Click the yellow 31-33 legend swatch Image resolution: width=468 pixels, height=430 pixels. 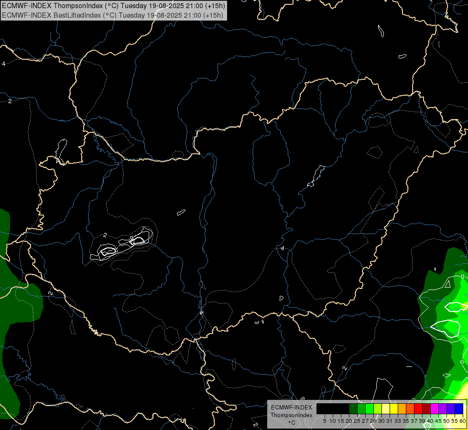[394, 408]
